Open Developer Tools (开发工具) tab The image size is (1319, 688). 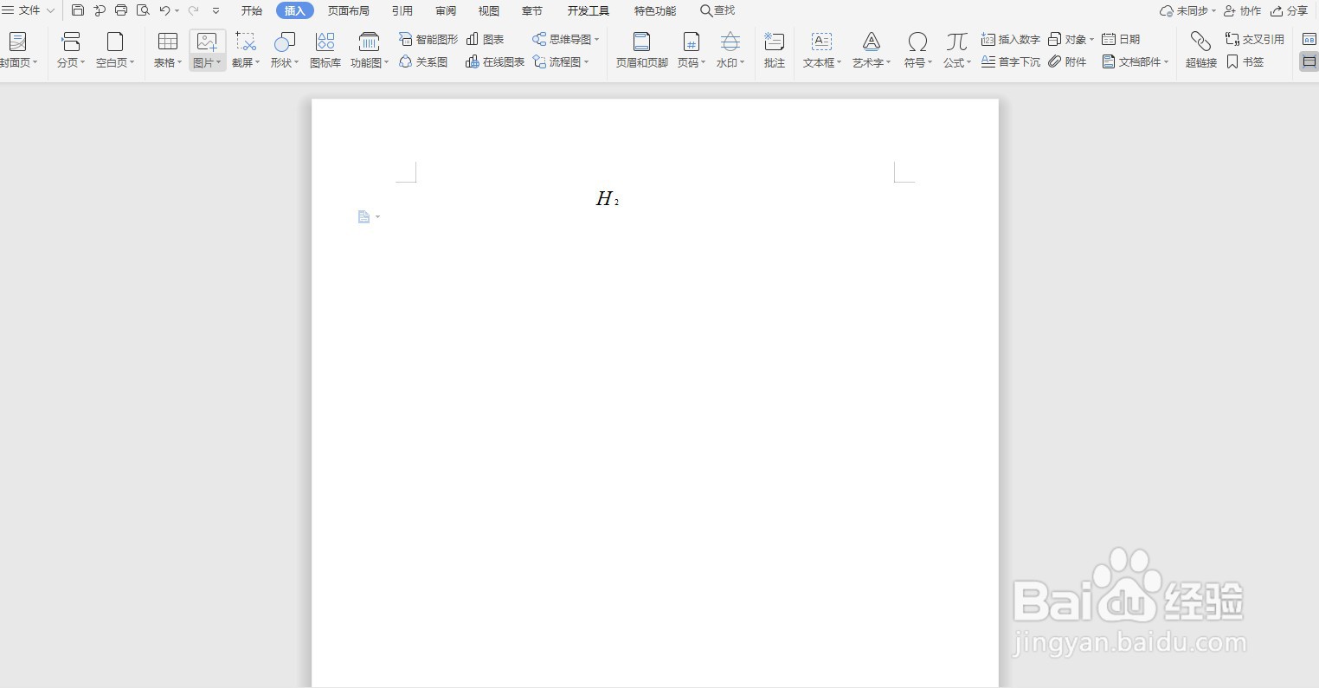pyautogui.click(x=589, y=10)
